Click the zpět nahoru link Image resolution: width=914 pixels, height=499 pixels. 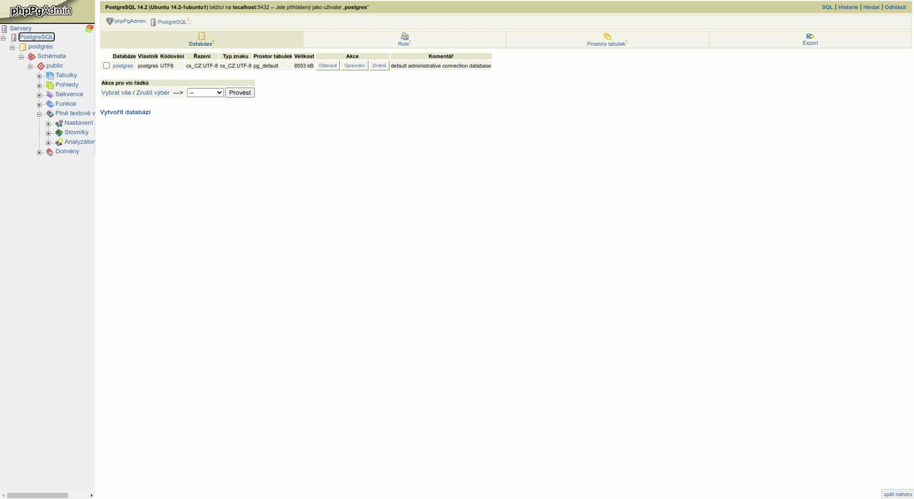tap(897, 494)
